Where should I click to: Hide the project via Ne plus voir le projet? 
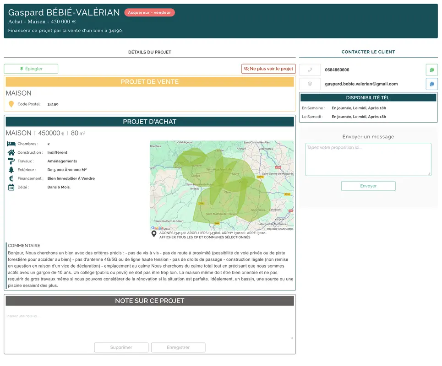coord(268,69)
